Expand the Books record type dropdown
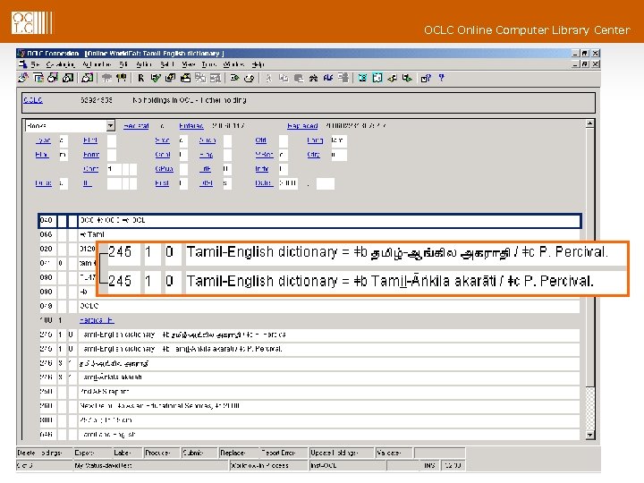Screen dimensions: 644x483 click(110, 126)
